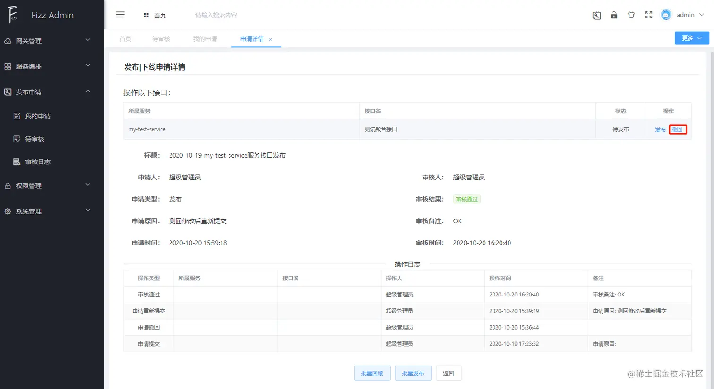Image resolution: width=714 pixels, height=389 pixels.
Task: Click log time 2020-10-19 17:23:32
Action: point(514,344)
